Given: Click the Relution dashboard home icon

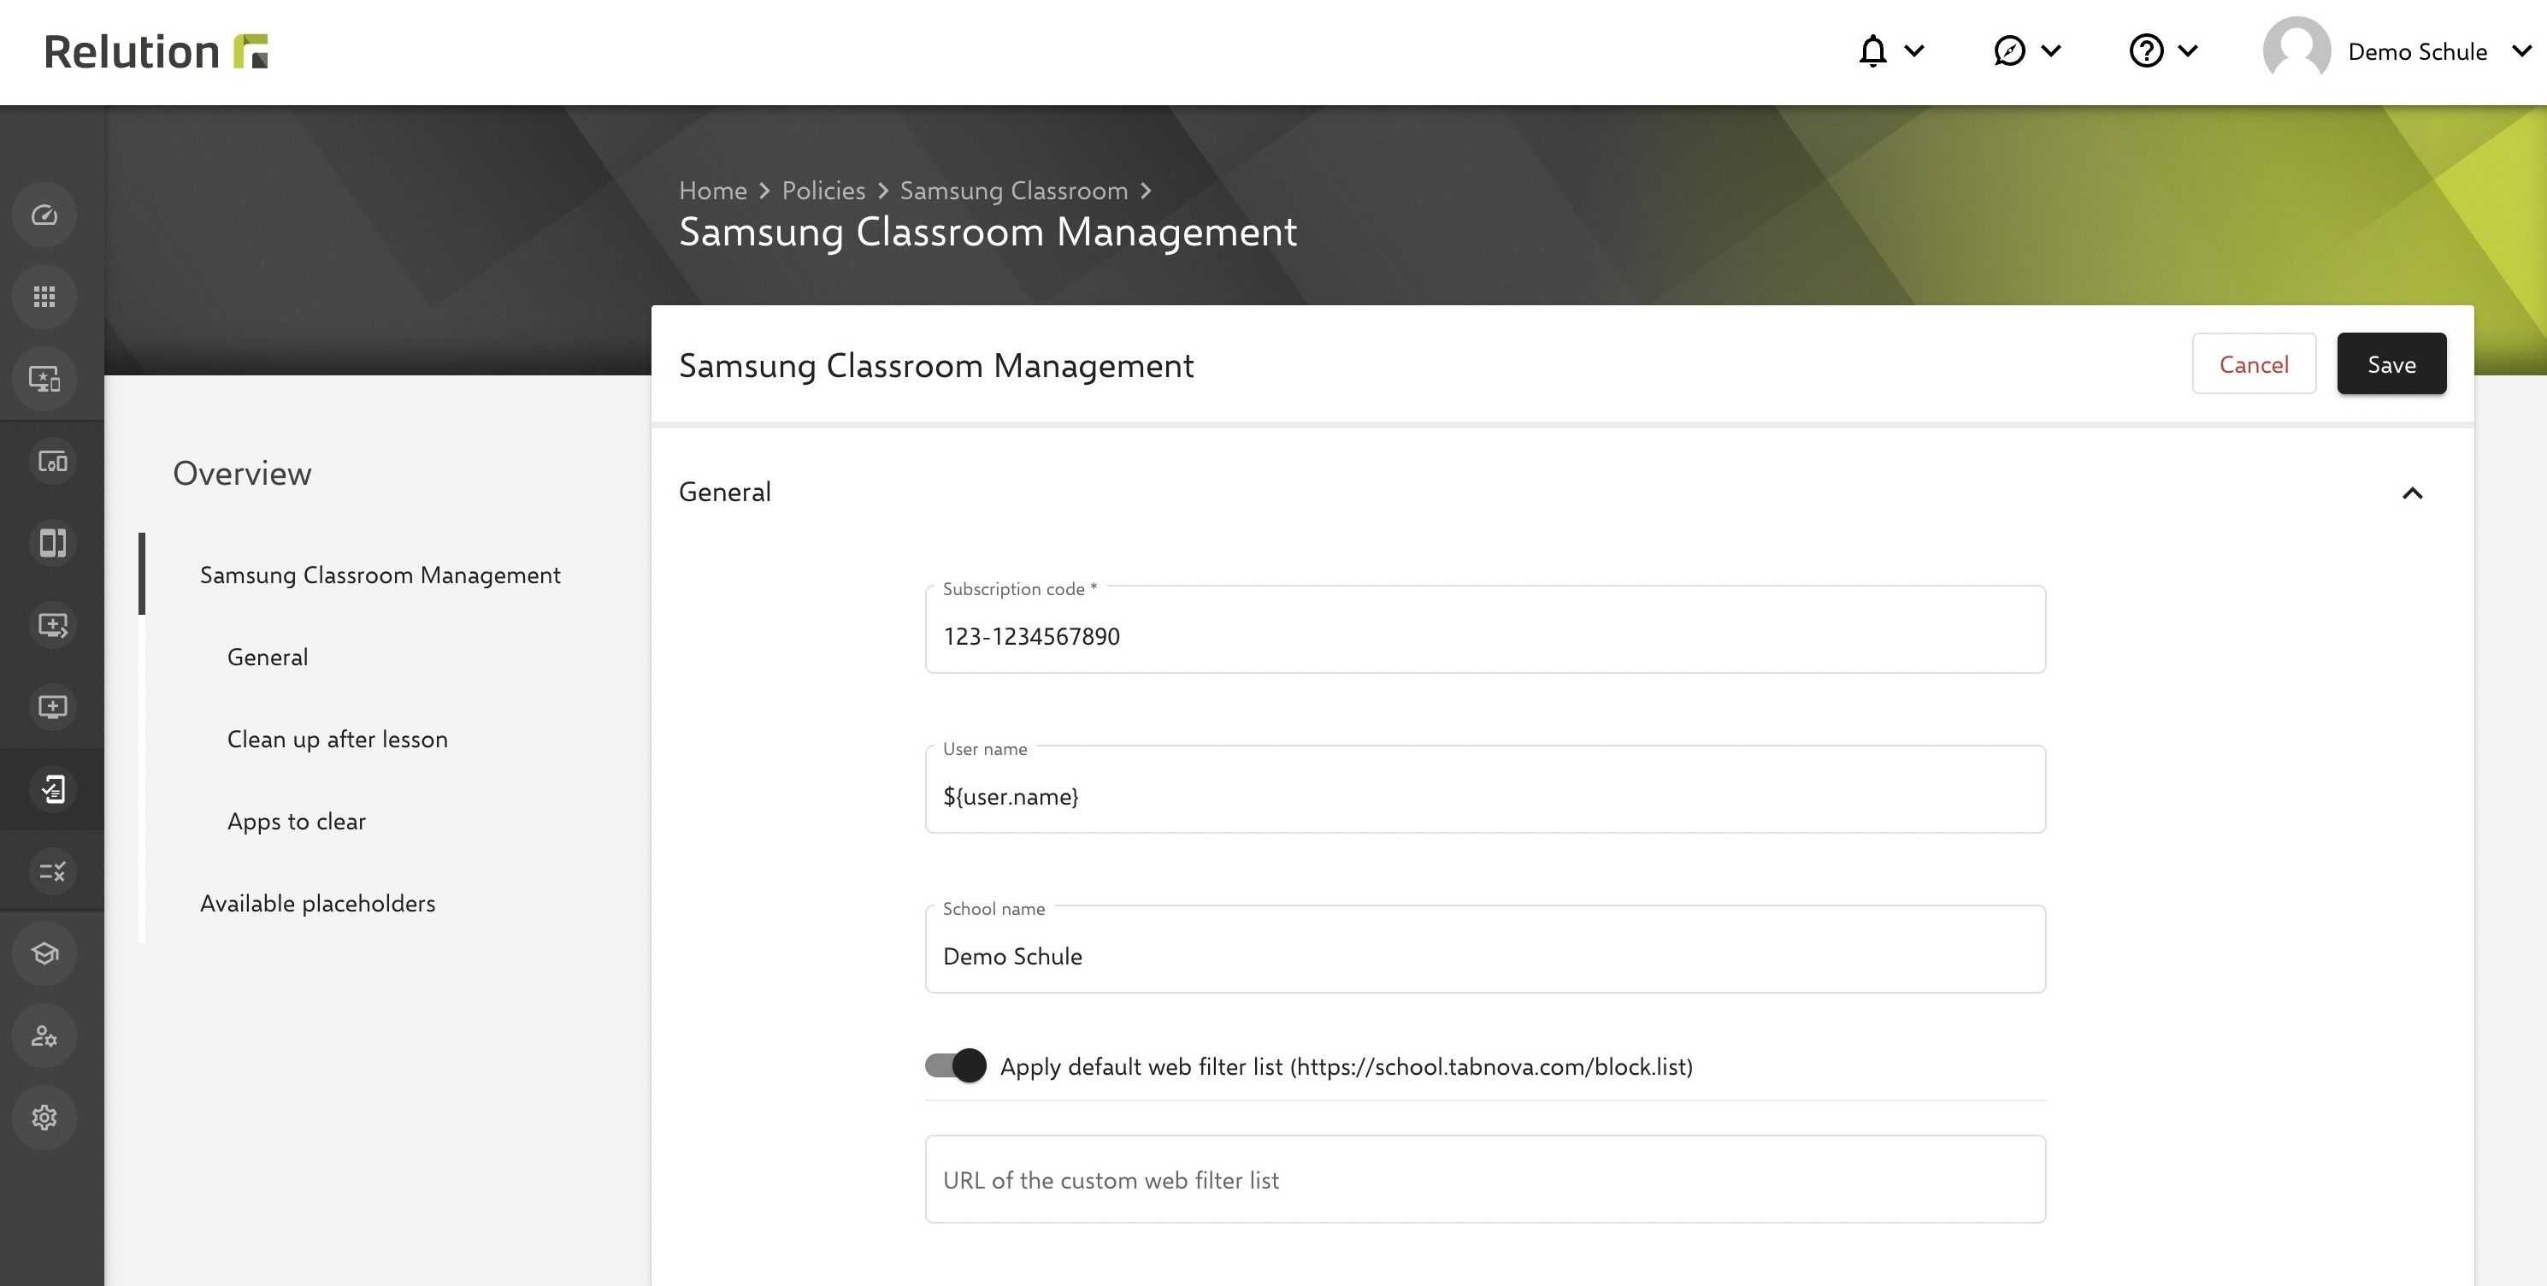Looking at the screenshot, I should pyautogui.click(x=44, y=213).
